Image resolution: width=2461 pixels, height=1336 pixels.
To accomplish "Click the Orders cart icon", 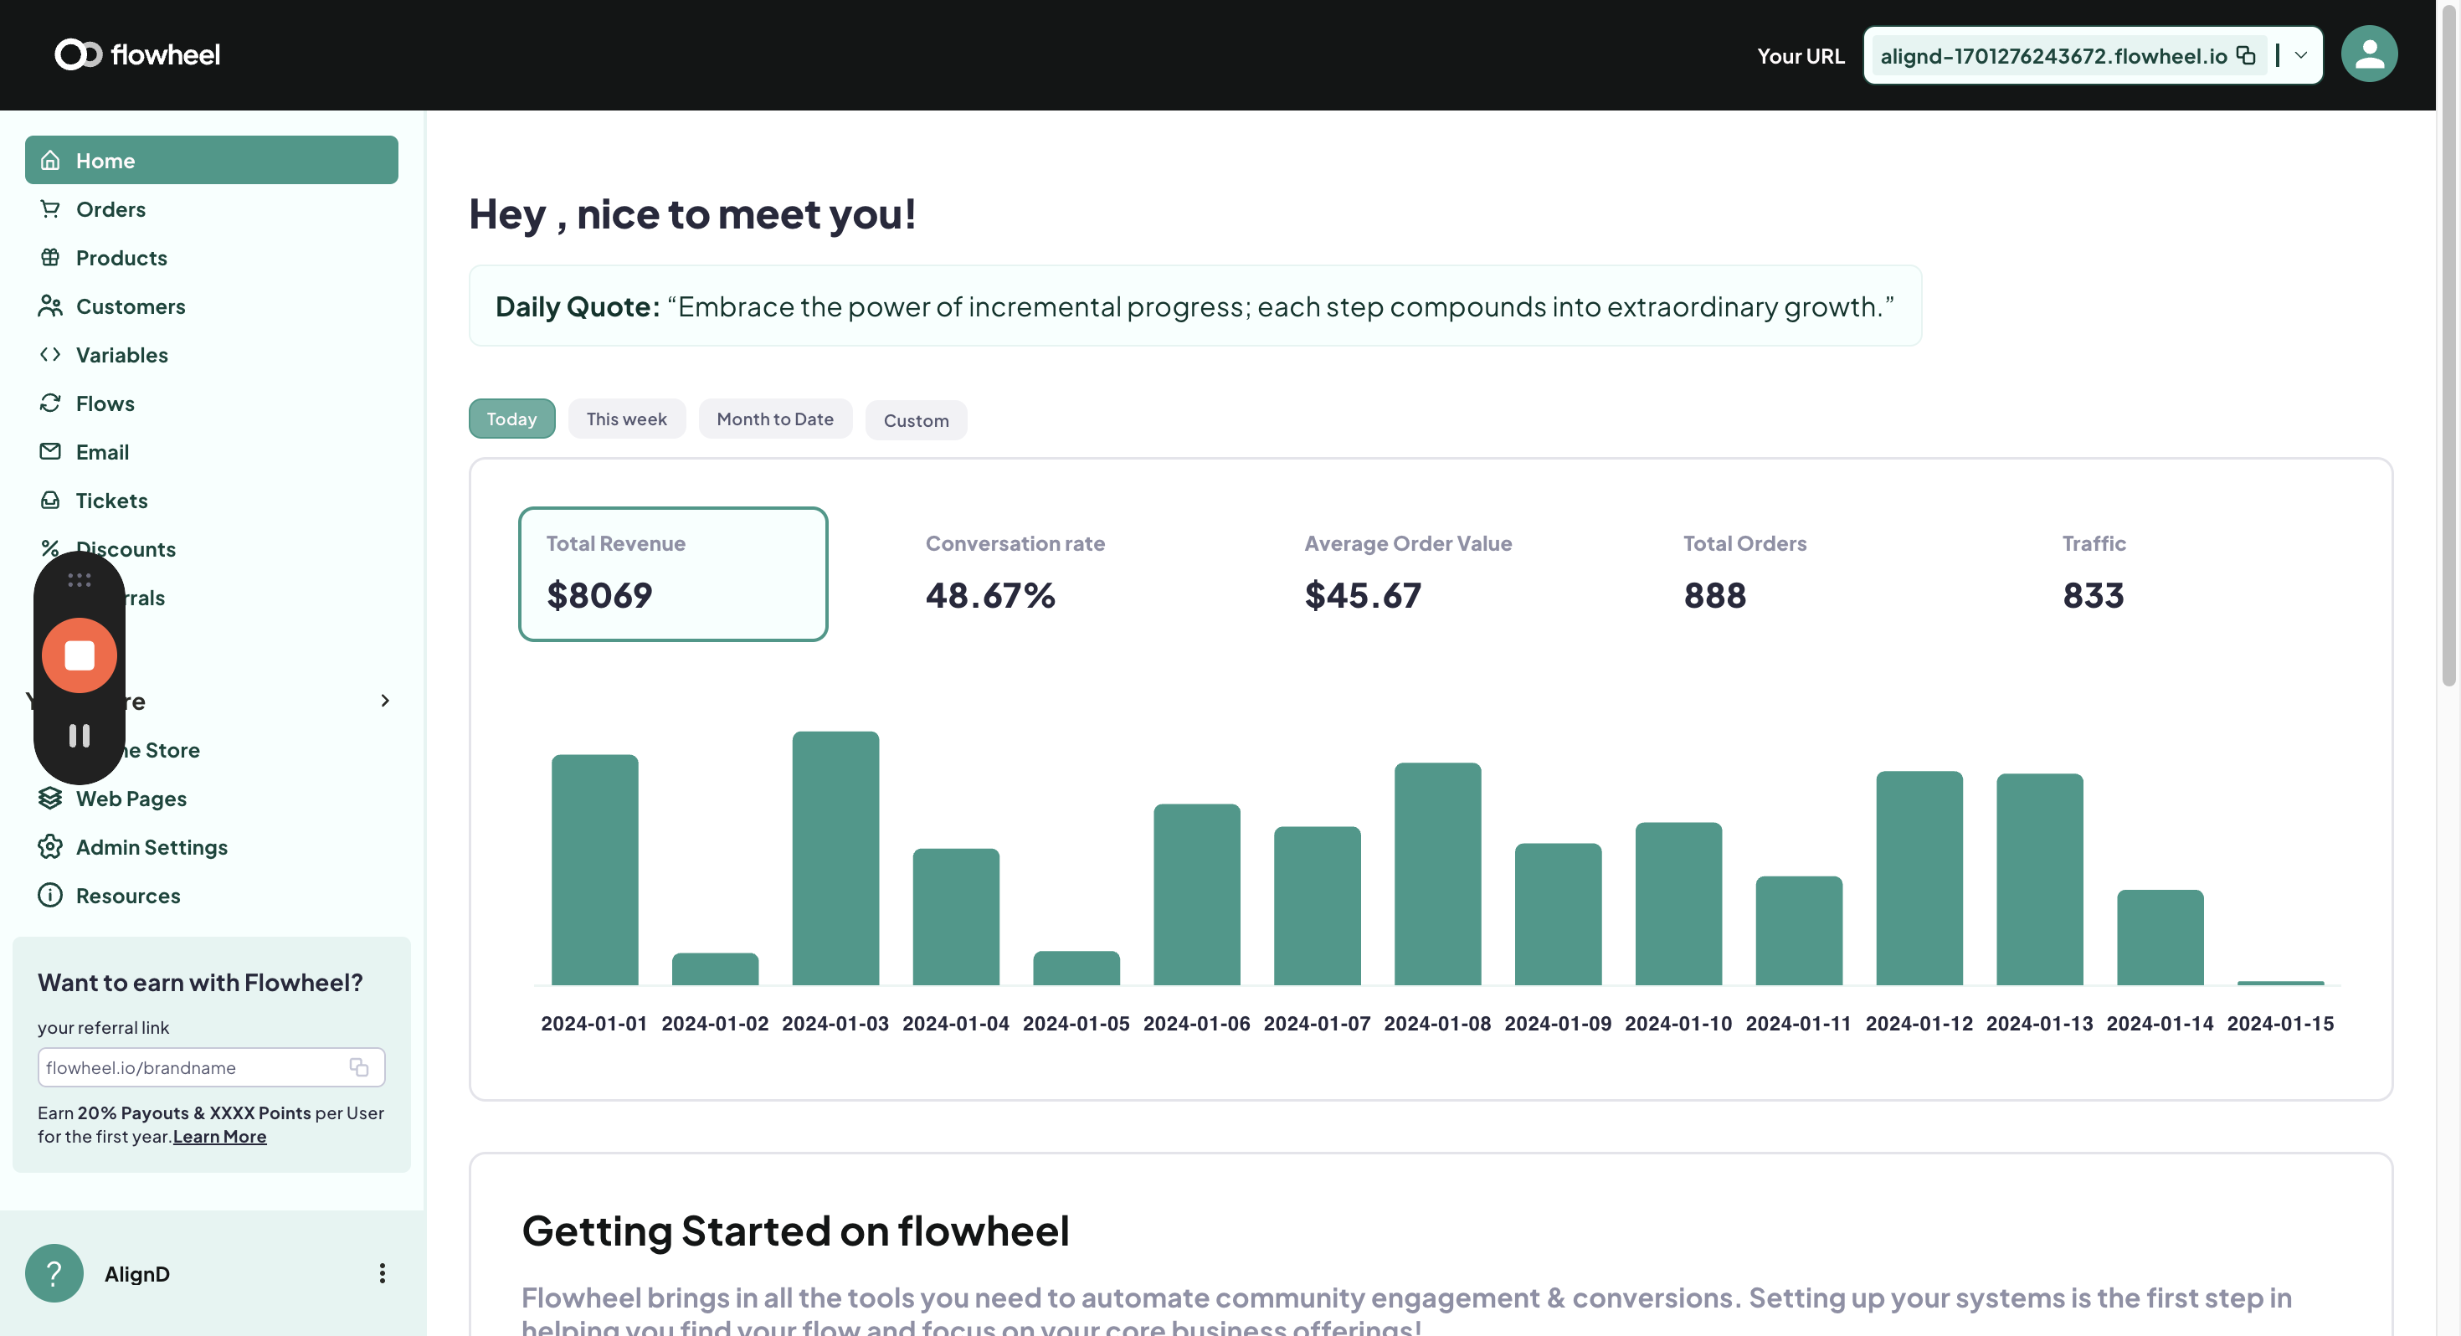I will click(x=50, y=208).
